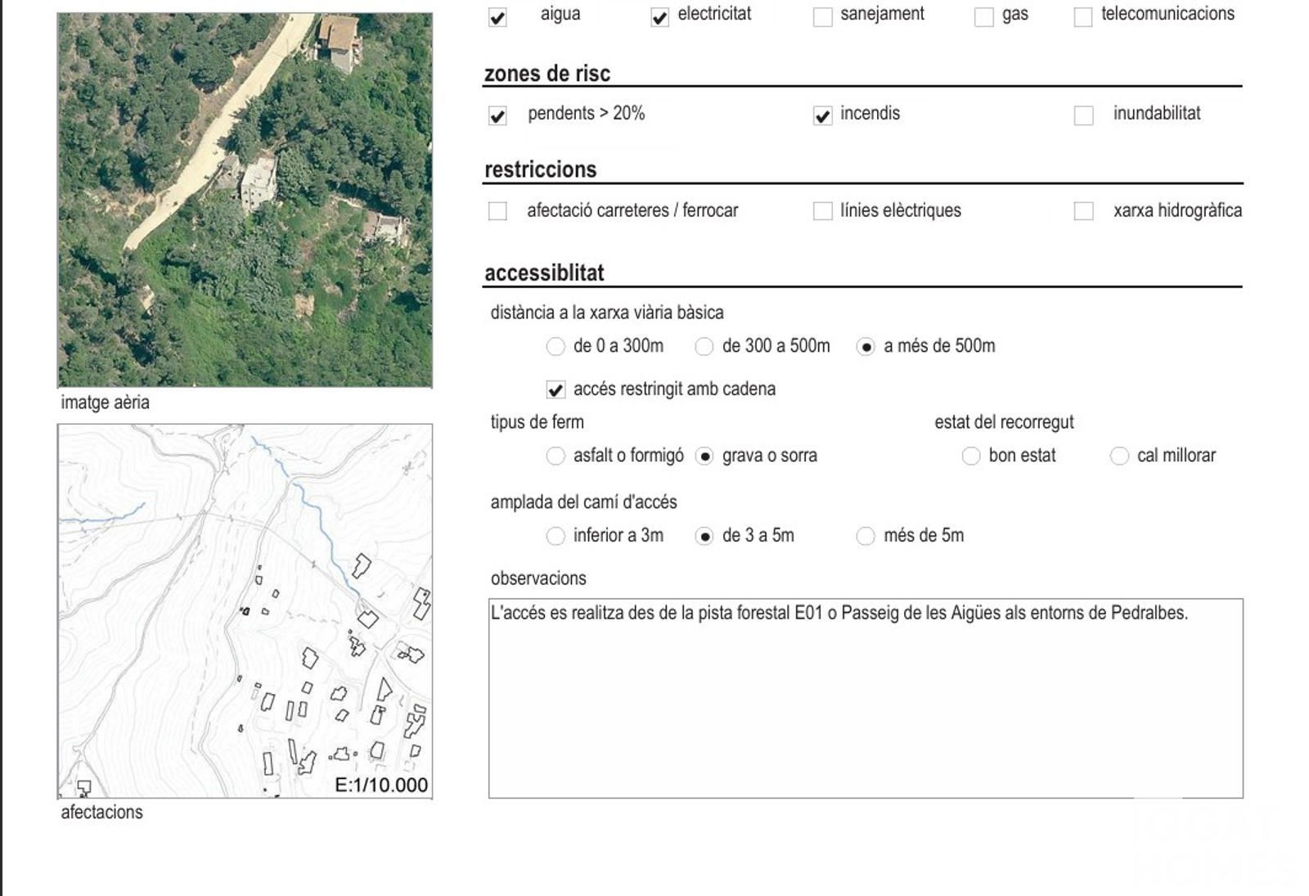Check the línies elèctriques checkbox
Viewport: 1309px width, 896px height.
click(x=822, y=211)
